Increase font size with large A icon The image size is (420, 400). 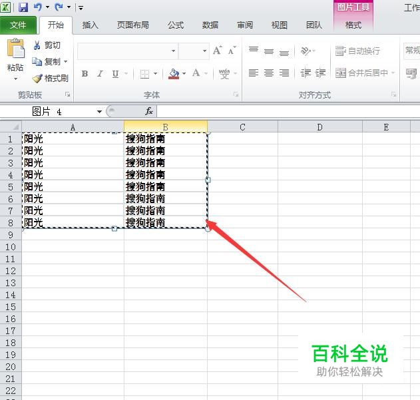[x=218, y=50]
